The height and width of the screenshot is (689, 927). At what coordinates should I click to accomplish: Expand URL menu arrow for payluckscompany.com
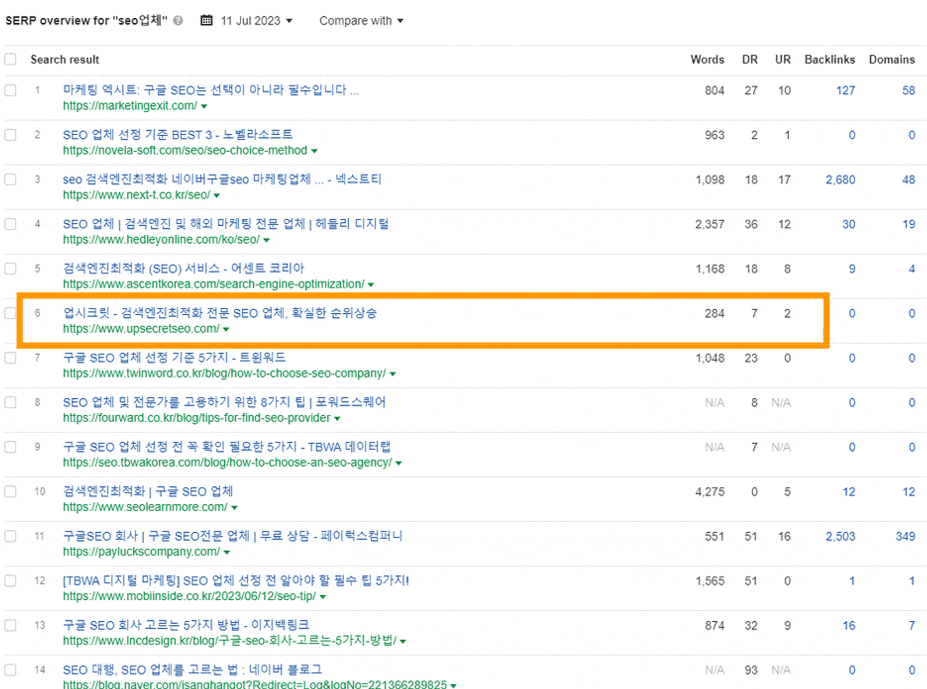point(227,552)
